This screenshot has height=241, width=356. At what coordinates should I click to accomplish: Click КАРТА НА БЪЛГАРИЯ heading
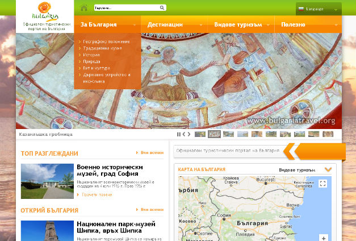tap(202, 169)
